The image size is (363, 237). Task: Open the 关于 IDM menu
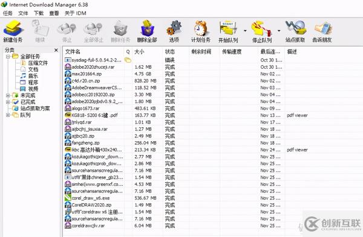[x=76, y=13]
